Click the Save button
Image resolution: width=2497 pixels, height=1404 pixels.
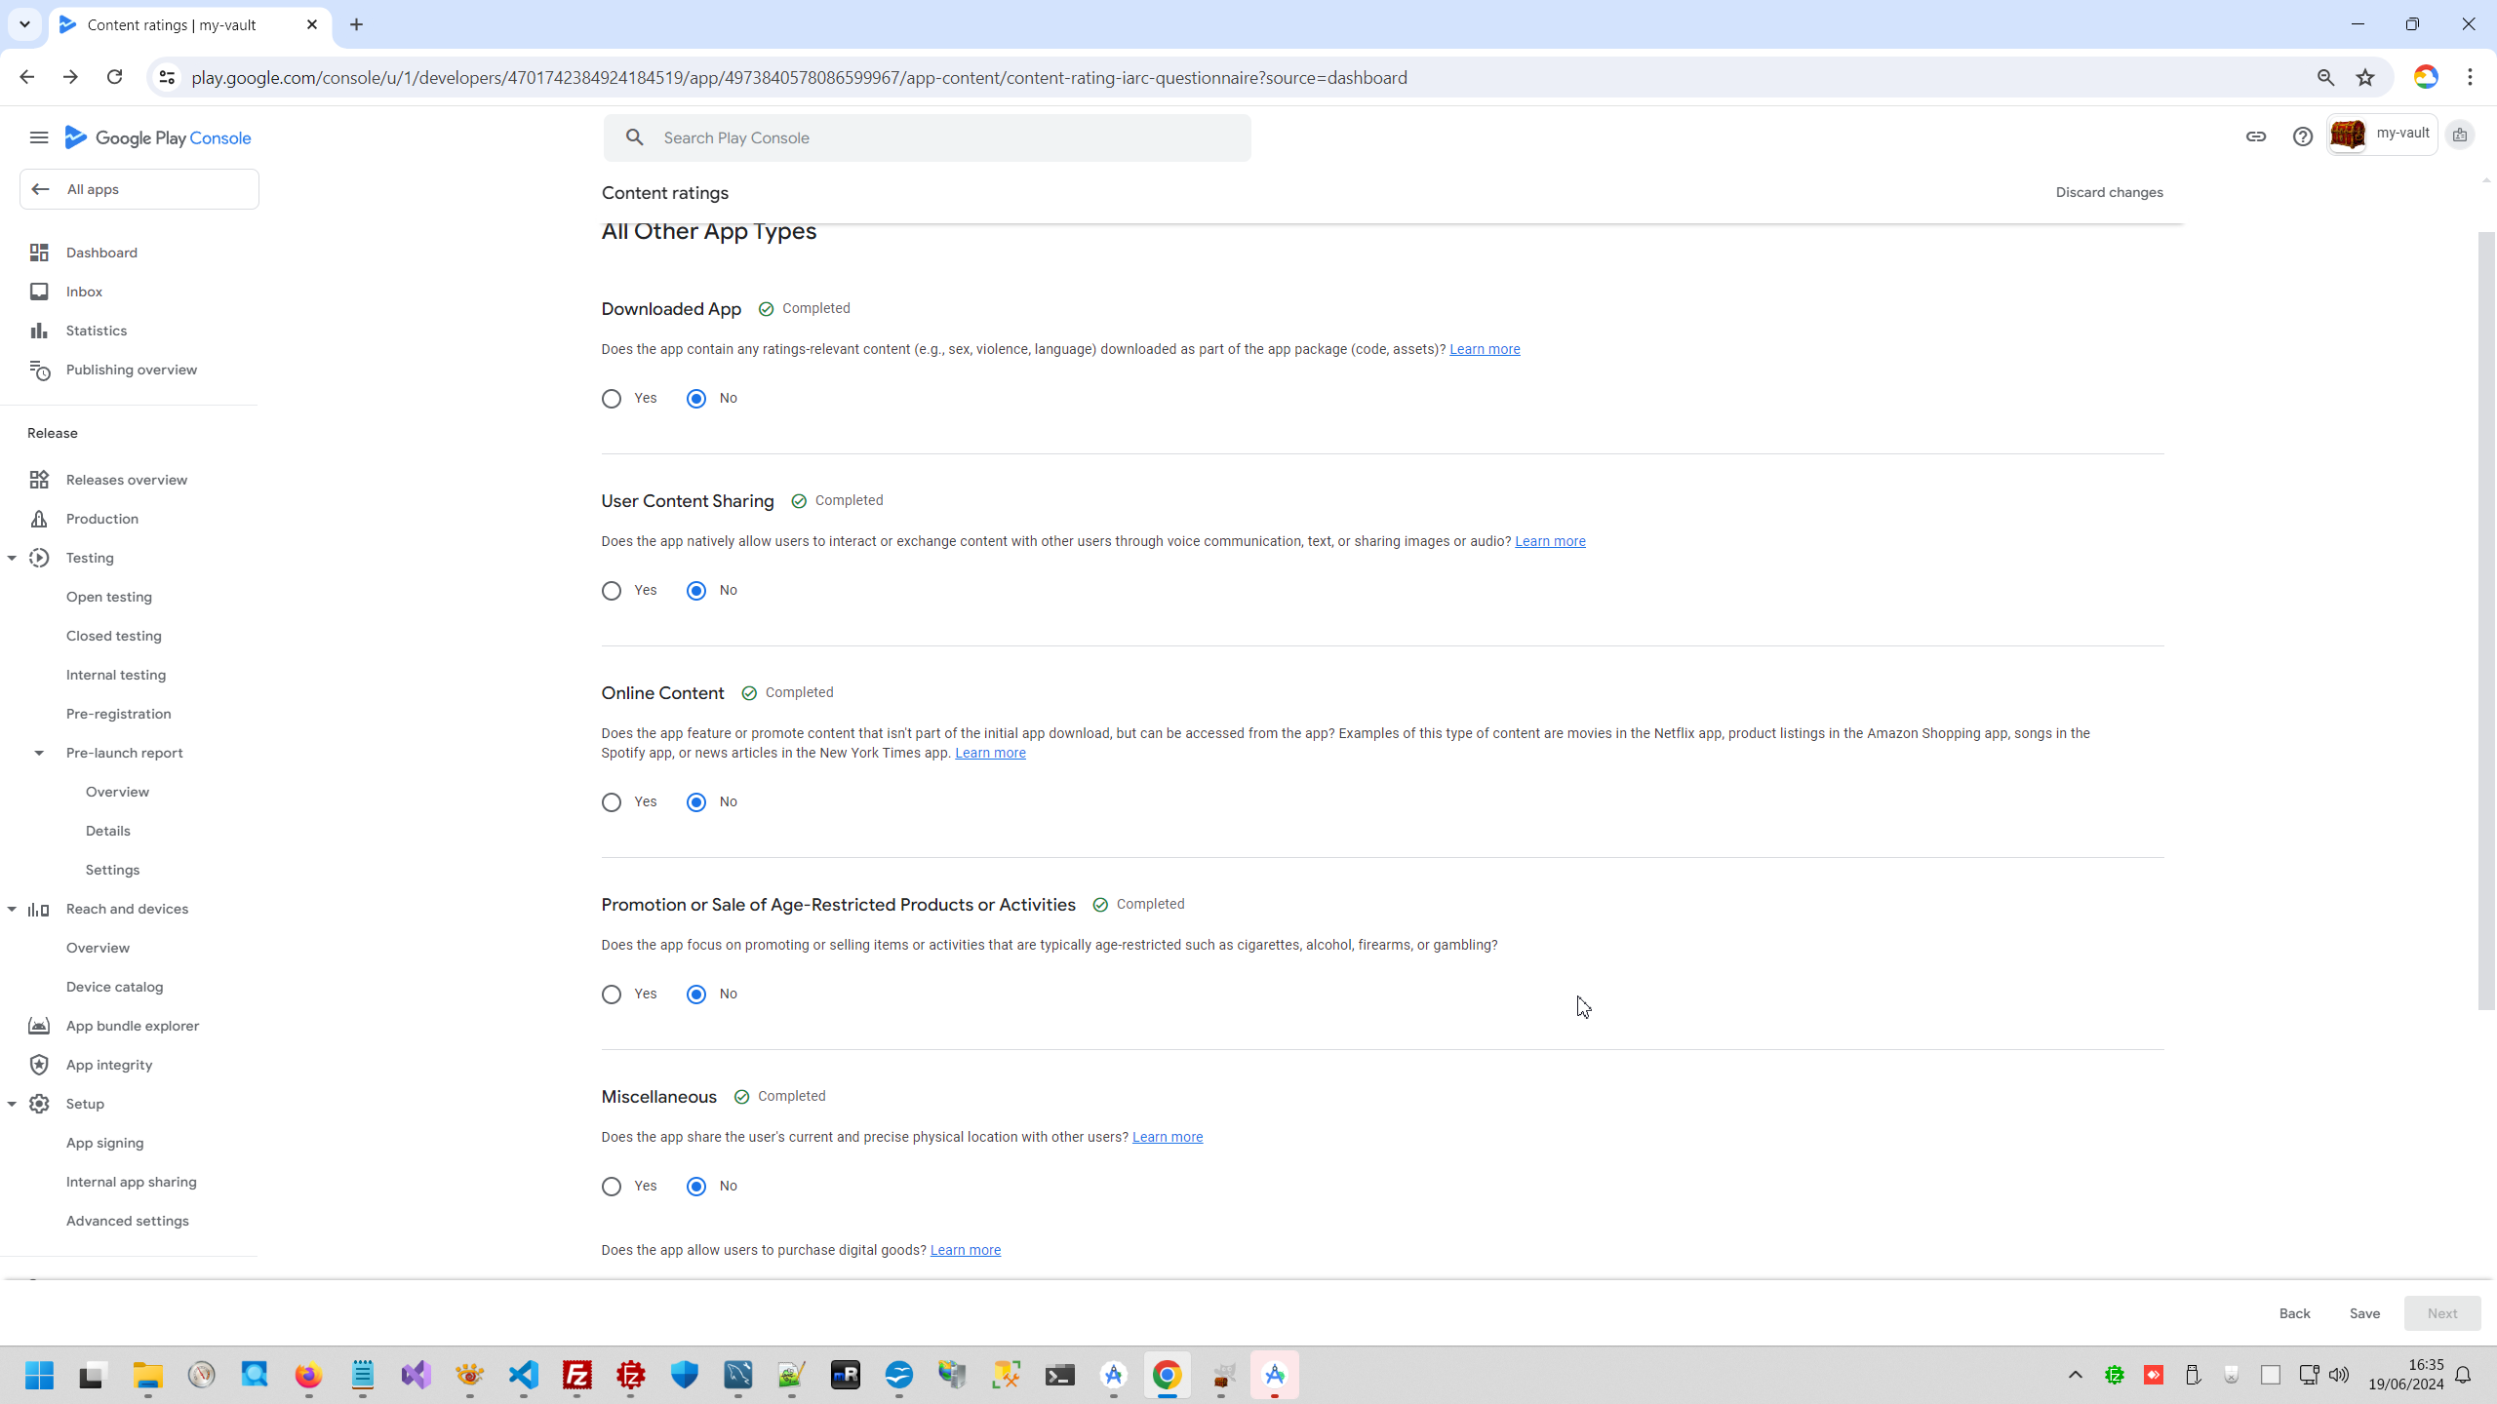2364,1313
